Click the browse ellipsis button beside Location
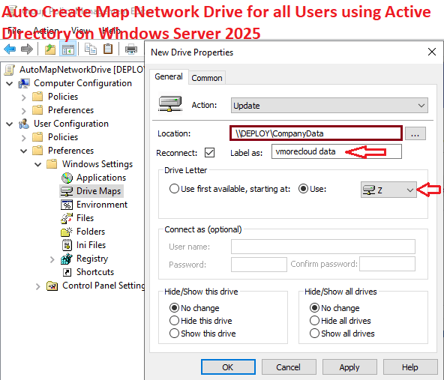This screenshot has width=444, height=380. point(415,133)
